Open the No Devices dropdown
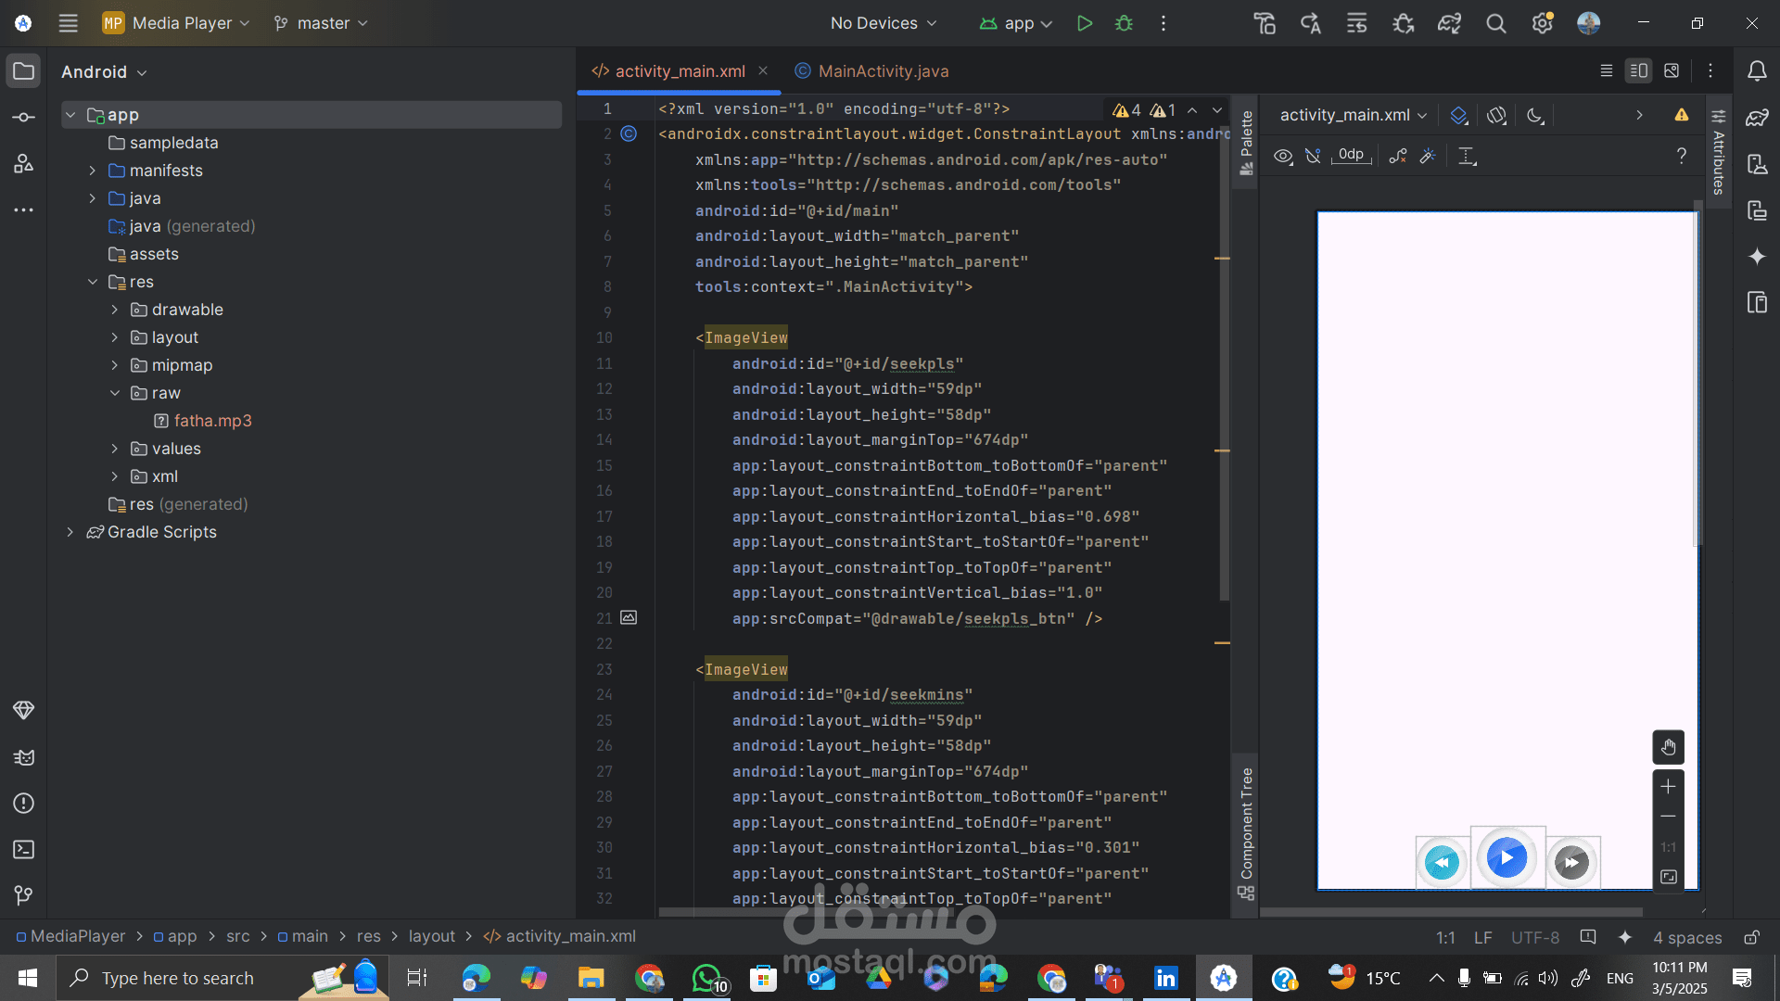This screenshot has height=1001, width=1780. tap(883, 23)
